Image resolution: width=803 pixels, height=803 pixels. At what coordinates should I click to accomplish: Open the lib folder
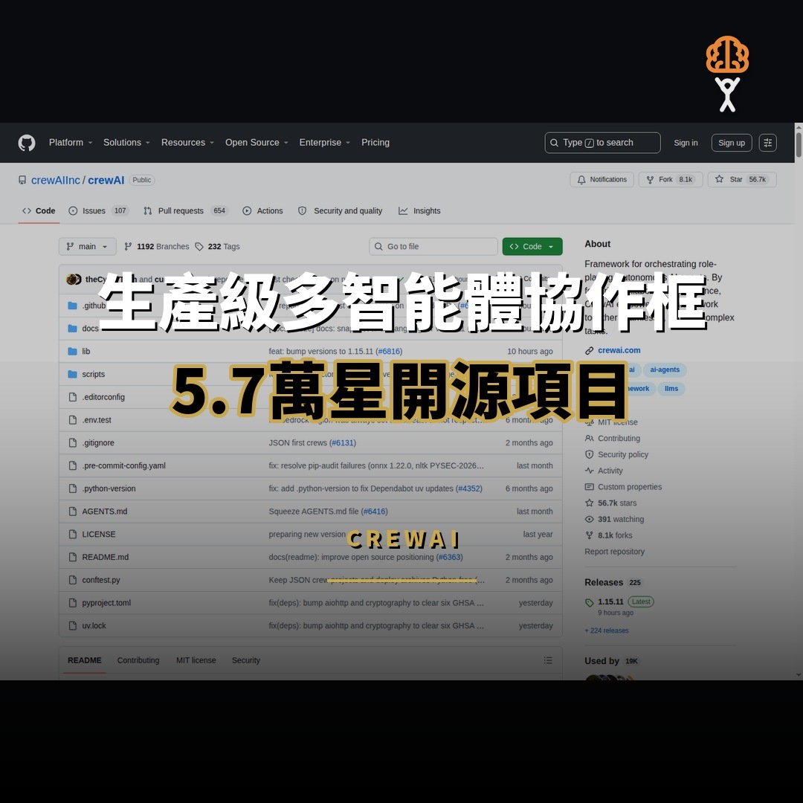[86, 351]
